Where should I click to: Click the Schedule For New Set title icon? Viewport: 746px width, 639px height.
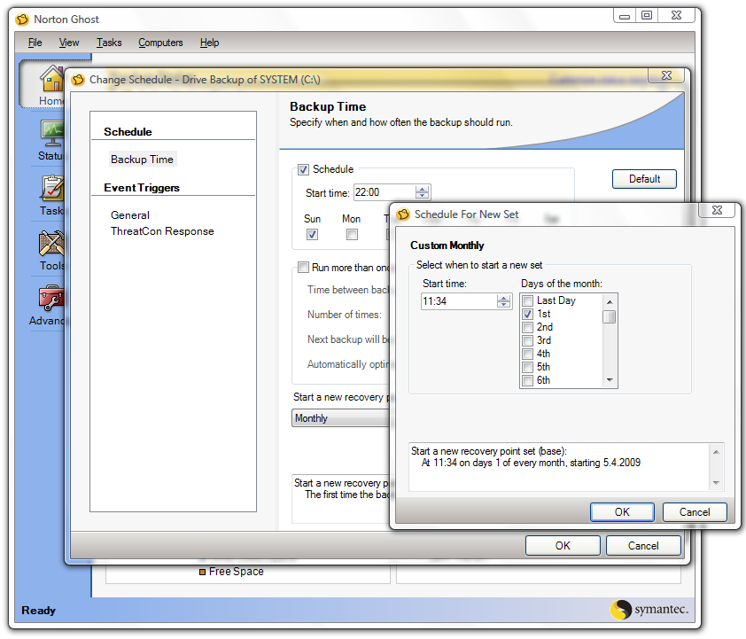[403, 214]
